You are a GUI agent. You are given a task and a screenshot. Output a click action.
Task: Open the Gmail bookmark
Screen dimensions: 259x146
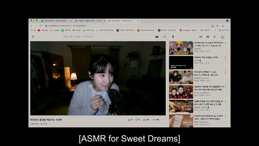(x=77, y=30)
